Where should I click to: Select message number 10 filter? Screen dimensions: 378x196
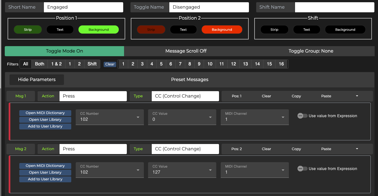210,64
